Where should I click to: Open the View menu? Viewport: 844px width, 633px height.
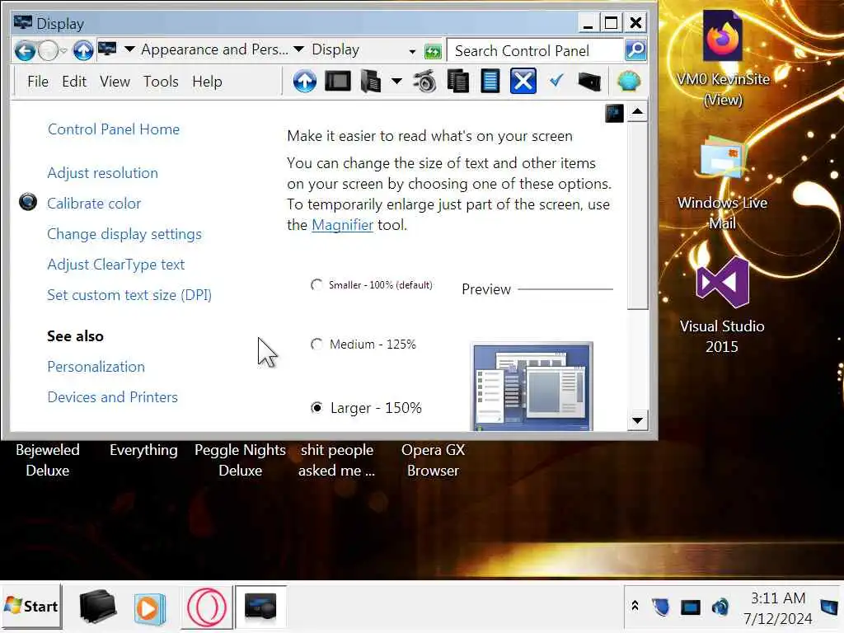click(115, 82)
